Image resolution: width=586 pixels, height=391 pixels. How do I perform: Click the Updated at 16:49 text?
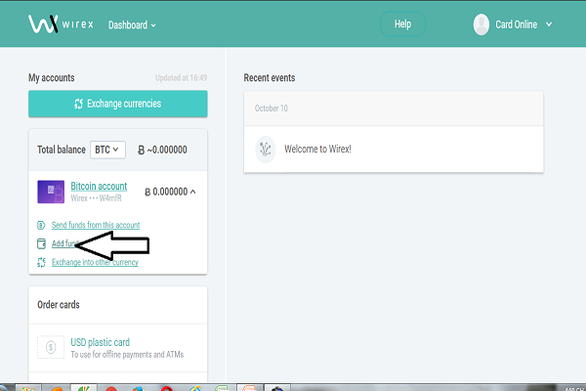coord(182,78)
